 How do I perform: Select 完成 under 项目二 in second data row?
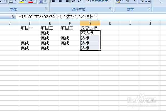pyautogui.click(x=50, y=38)
